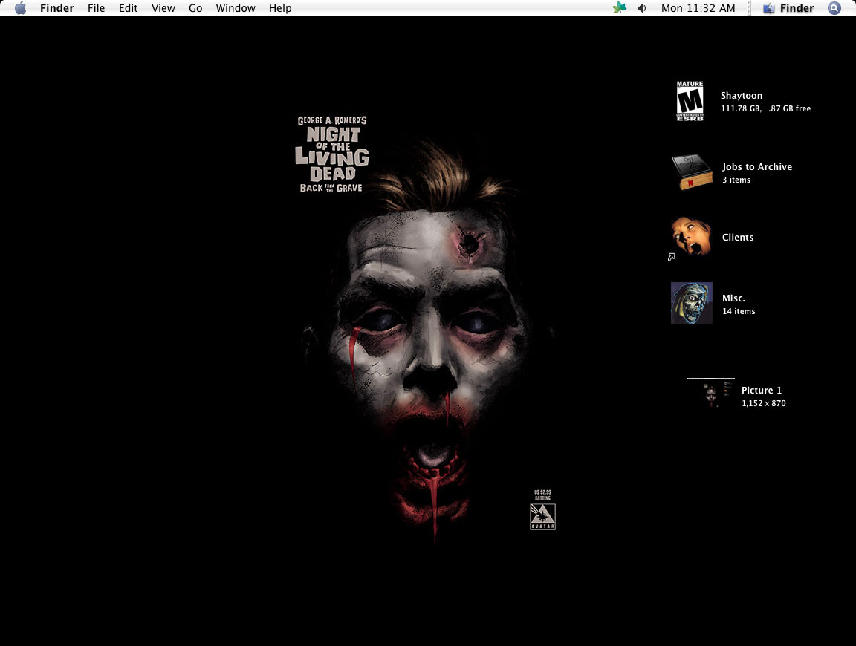Open the Help menu

pos(280,8)
